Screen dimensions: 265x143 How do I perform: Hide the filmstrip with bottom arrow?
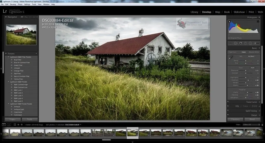[132, 142]
